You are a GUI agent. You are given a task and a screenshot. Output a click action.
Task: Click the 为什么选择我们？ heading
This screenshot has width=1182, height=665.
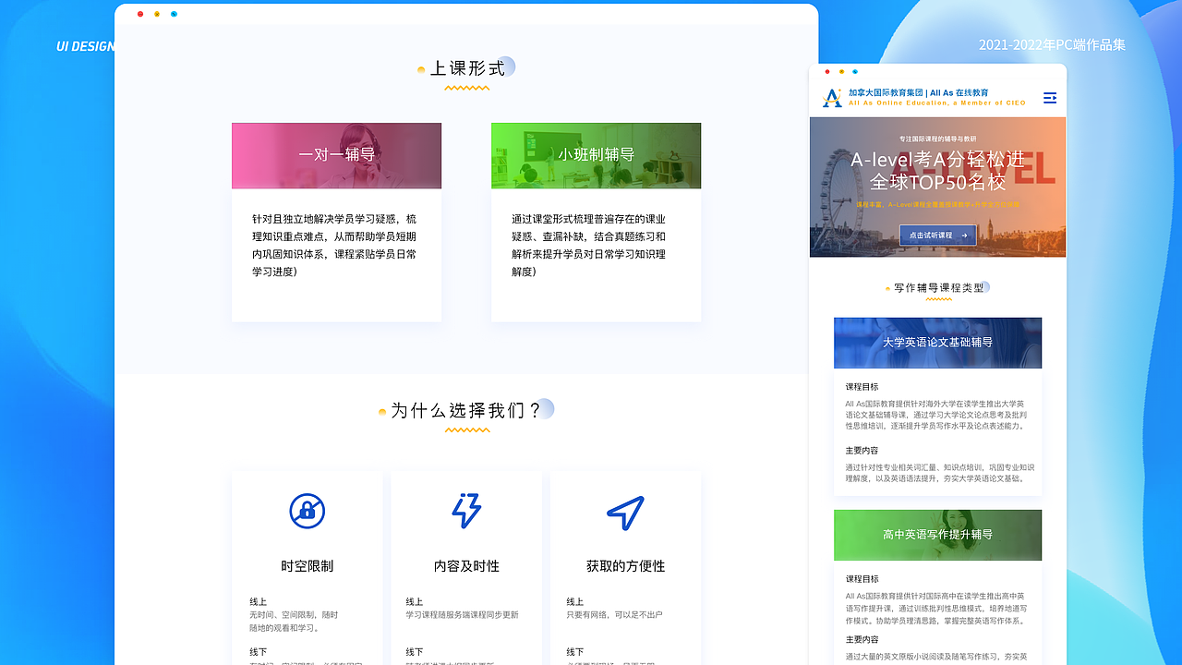tap(466, 410)
